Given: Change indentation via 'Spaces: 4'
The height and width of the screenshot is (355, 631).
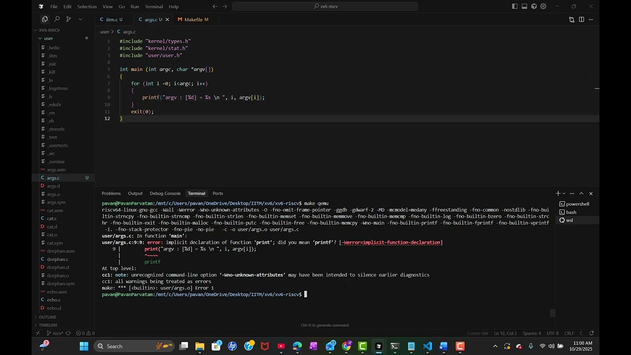Looking at the screenshot, I should click(x=531, y=333).
